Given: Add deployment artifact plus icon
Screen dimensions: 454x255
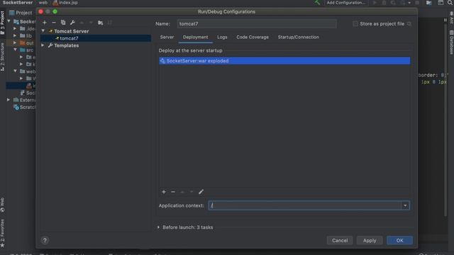Looking at the screenshot, I should tap(164, 192).
